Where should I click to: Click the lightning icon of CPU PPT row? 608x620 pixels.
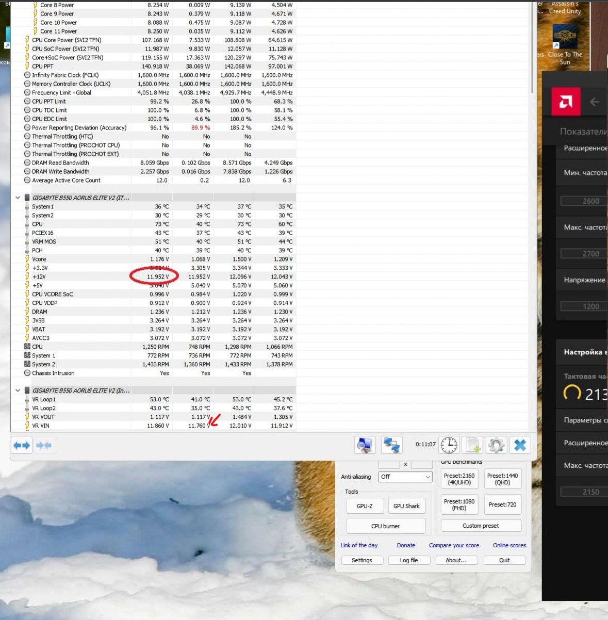(27, 66)
